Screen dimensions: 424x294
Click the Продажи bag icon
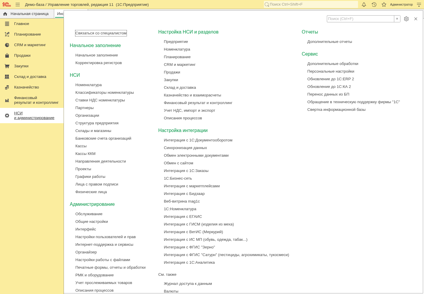[7, 56]
